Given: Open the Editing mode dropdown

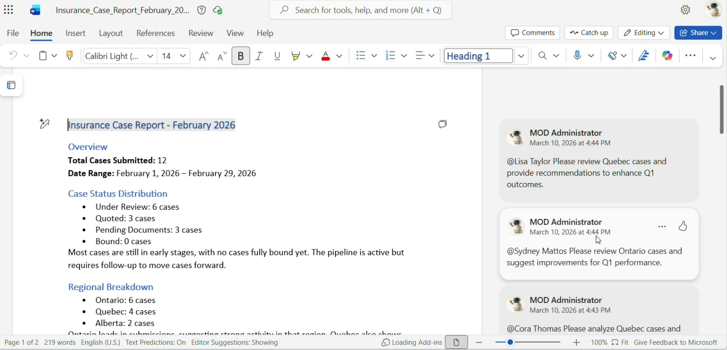Looking at the screenshot, I should coord(644,33).
